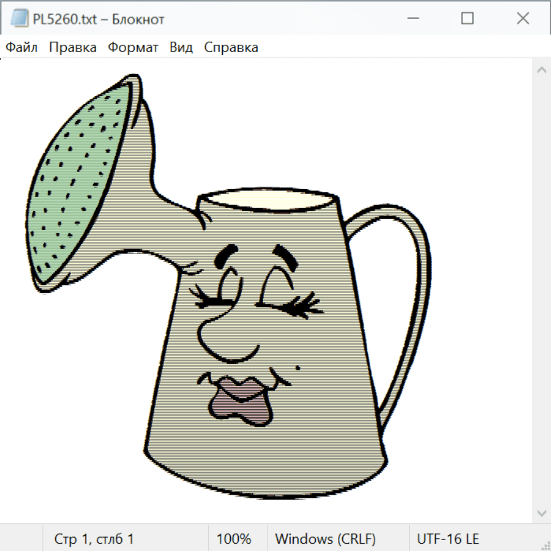
Task: Open the Формат menu
Action: click(x=133, y=48)
